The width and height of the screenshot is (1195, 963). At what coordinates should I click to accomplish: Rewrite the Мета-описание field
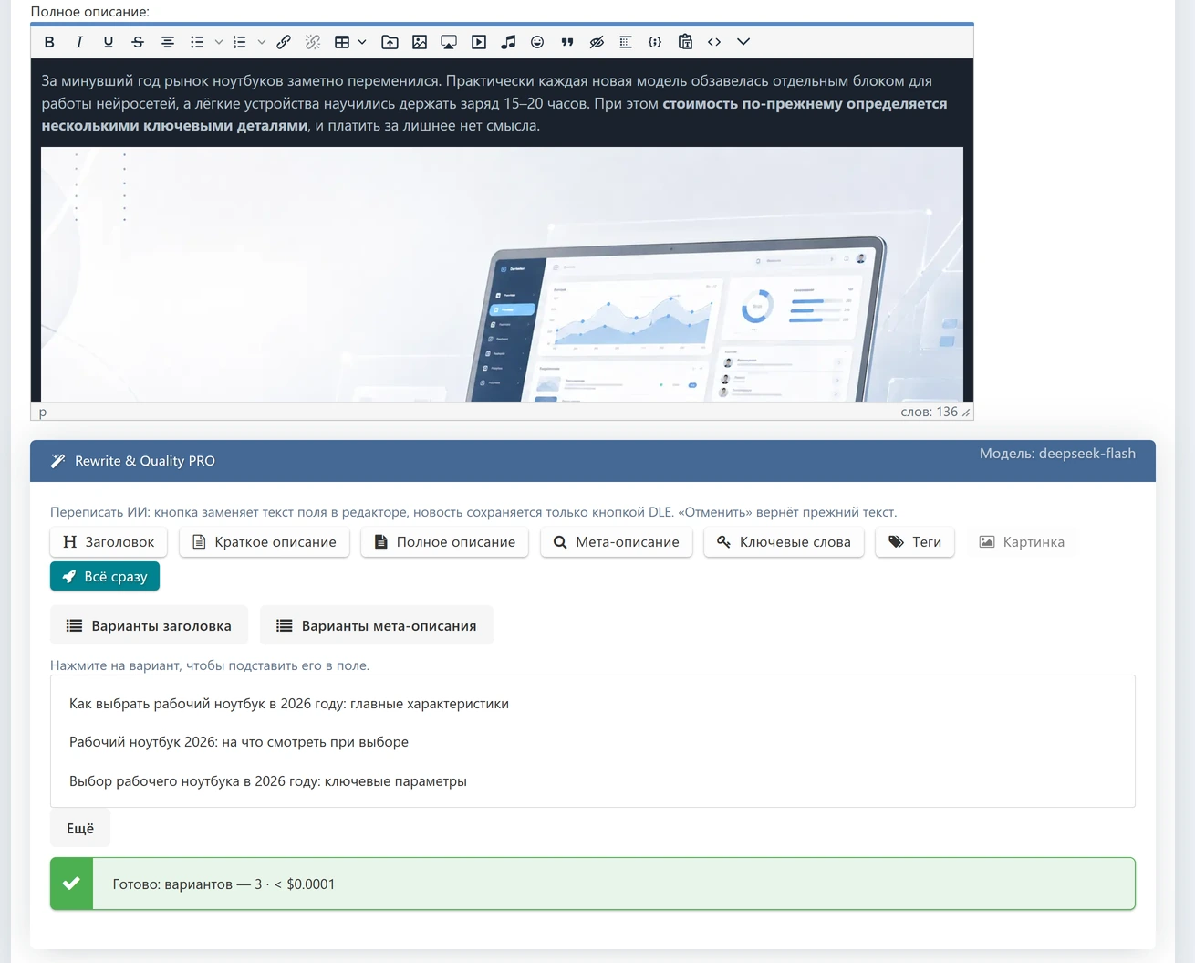point(617,542)
